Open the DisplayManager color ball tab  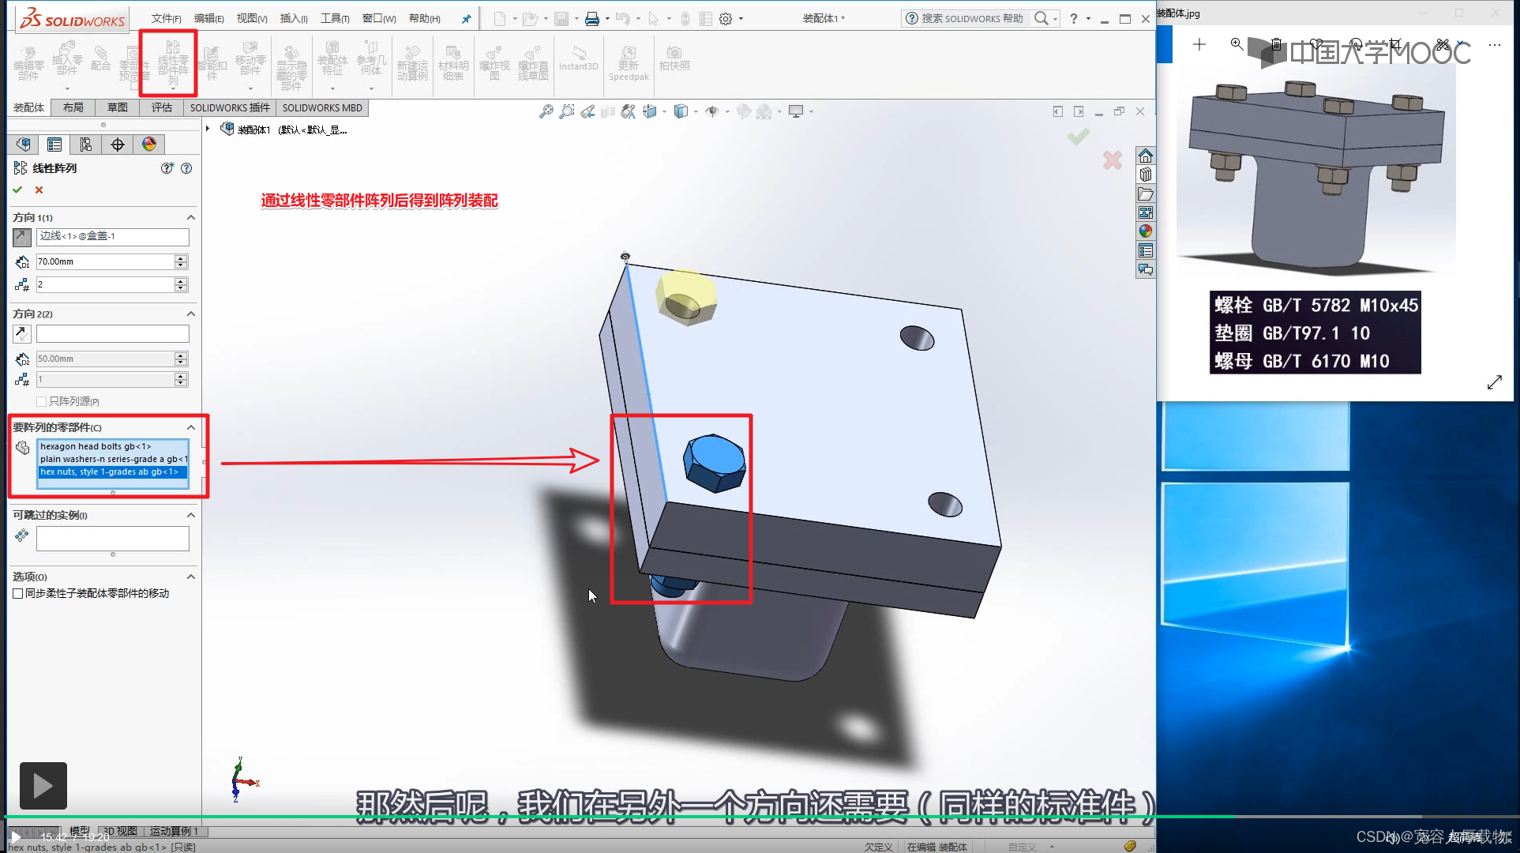148,145
